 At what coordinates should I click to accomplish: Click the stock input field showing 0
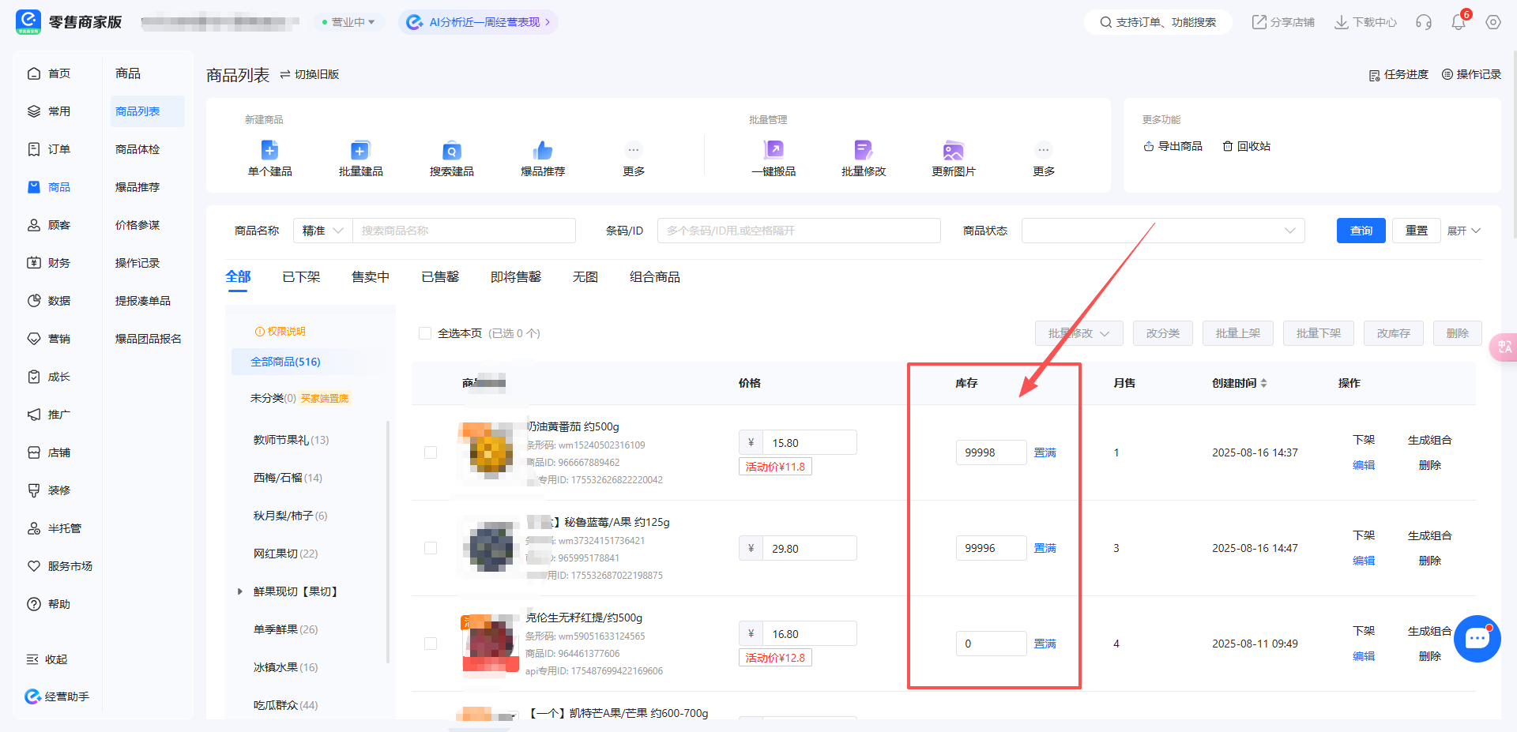(991, 644)
